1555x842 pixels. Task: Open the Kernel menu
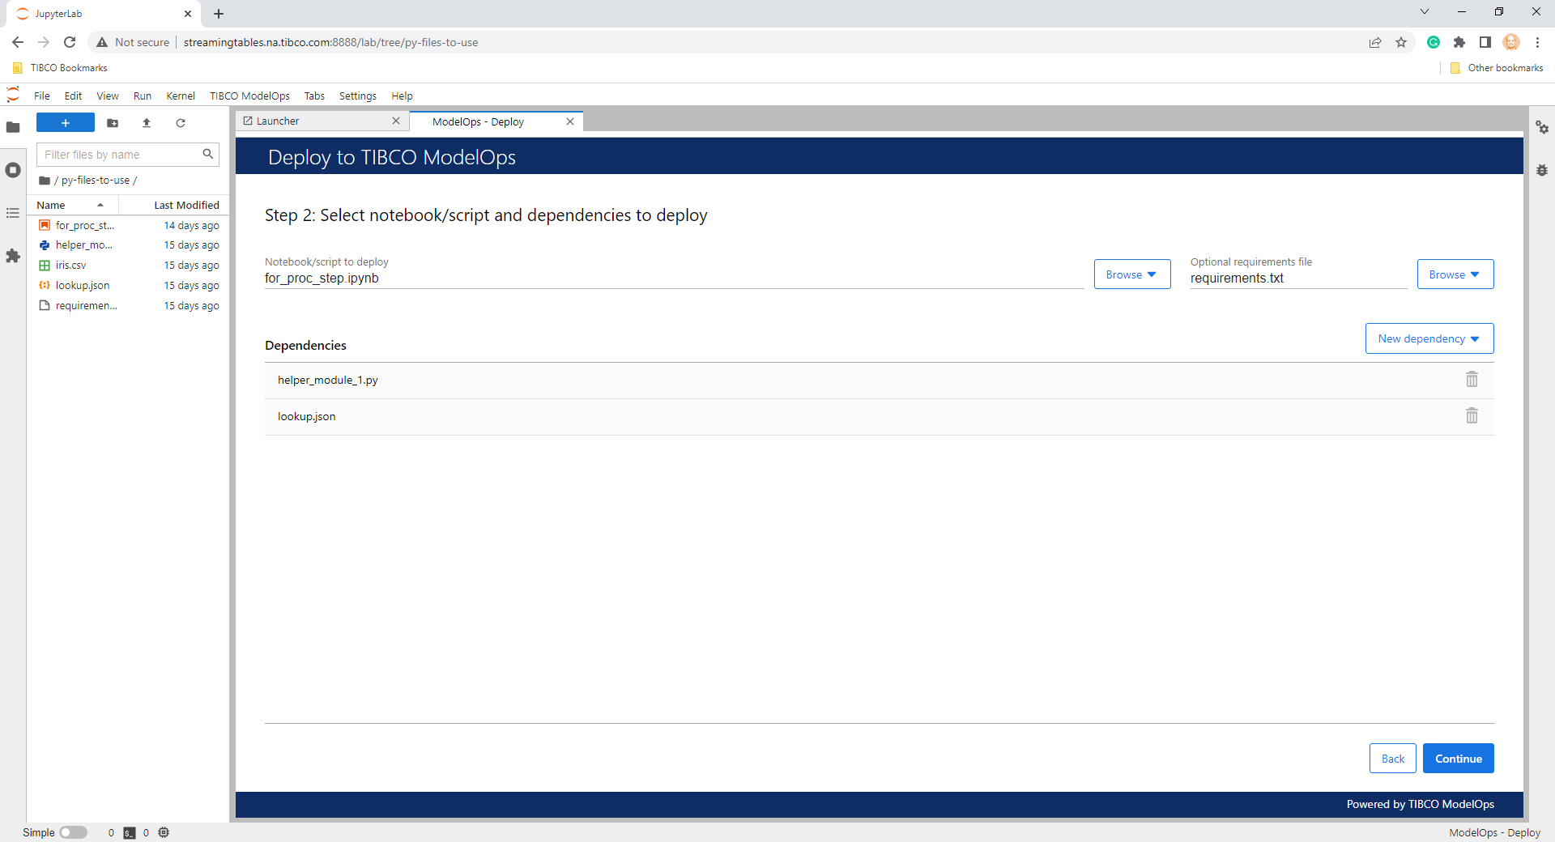click(x=181, y=96)
